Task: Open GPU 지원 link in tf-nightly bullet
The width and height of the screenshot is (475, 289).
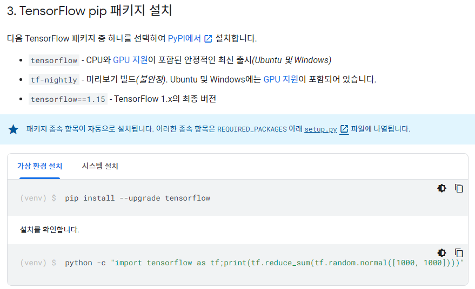Action: 281,79
